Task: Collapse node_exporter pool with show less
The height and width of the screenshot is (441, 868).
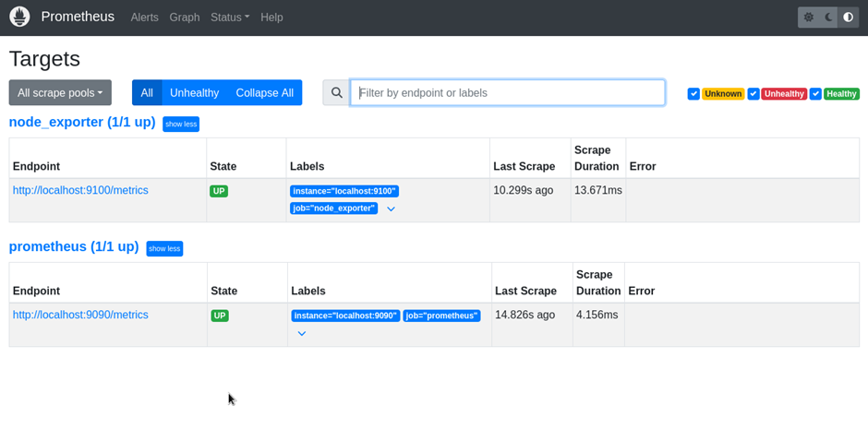Action: [x=181, y=124]
